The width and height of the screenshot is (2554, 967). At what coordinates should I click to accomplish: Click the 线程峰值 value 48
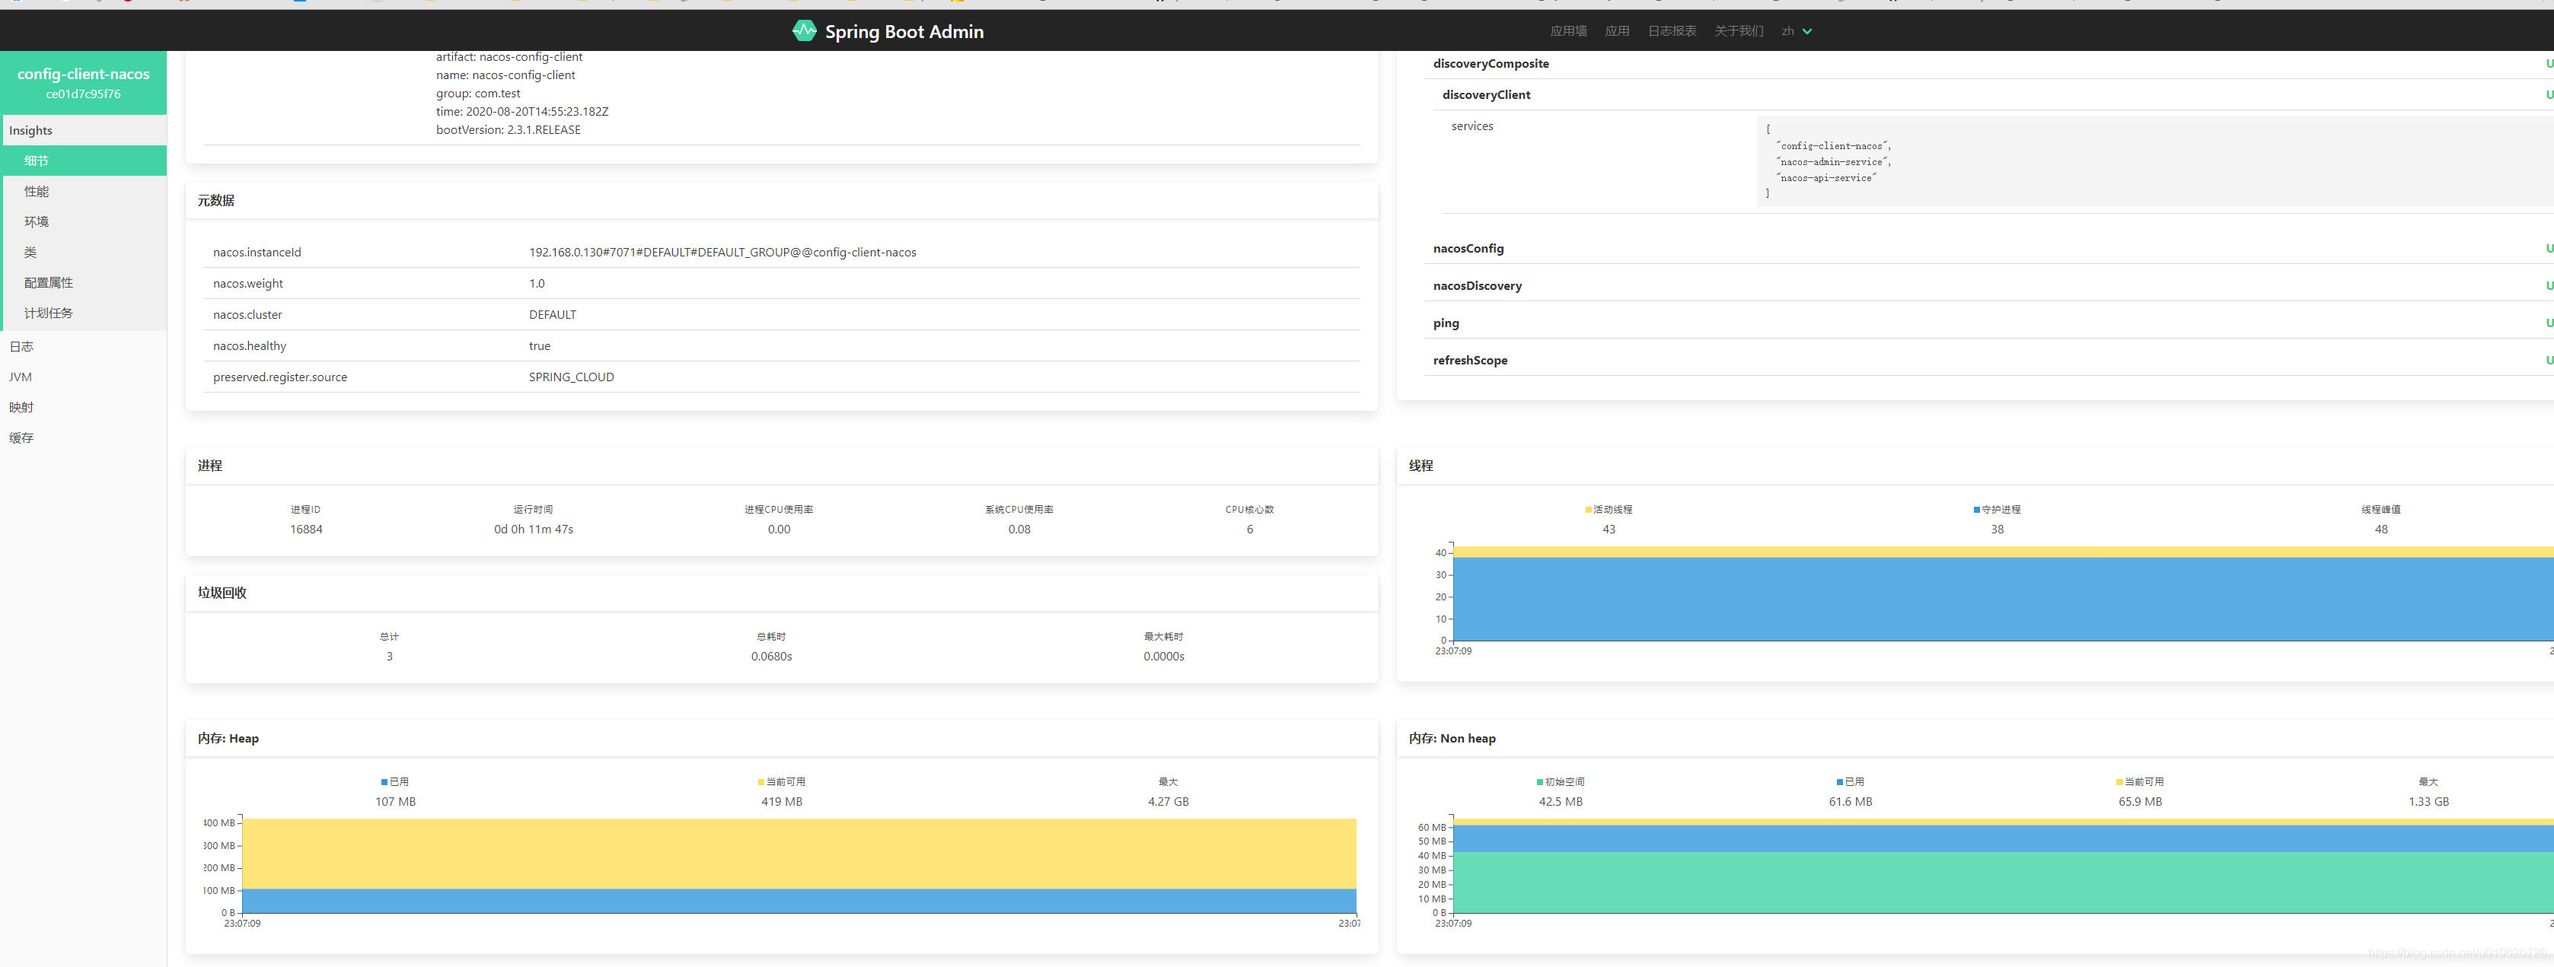2381,530
